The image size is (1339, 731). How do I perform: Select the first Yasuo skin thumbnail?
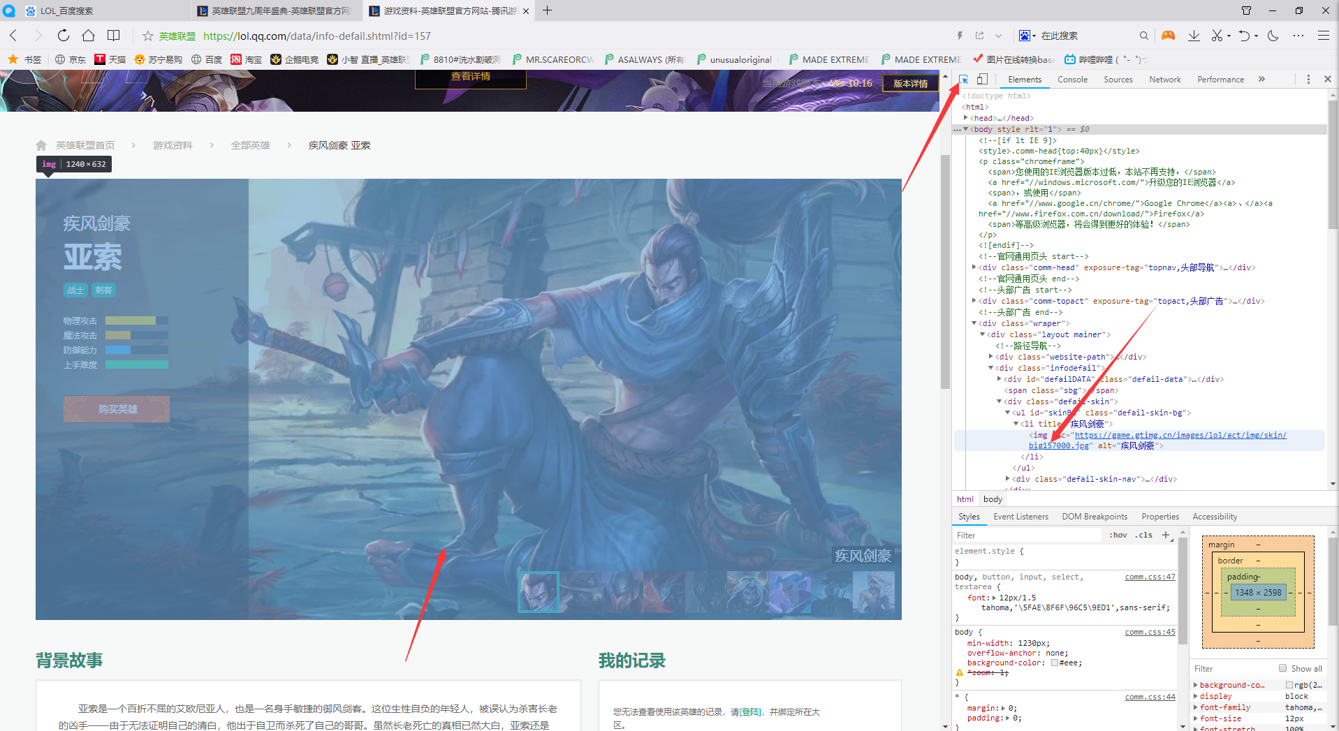coord(539,592)
